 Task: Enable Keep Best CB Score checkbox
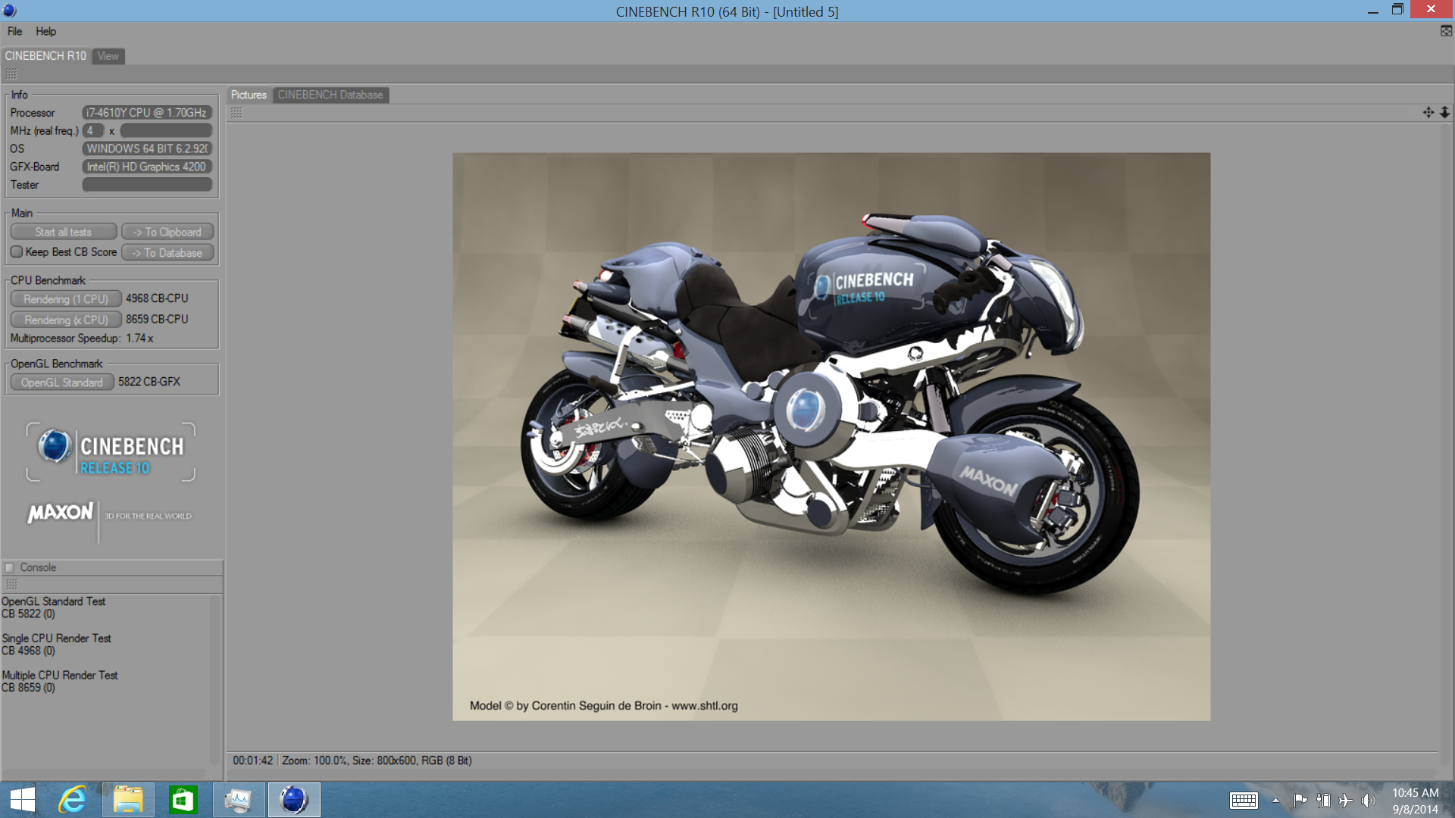tap(17, 252)
